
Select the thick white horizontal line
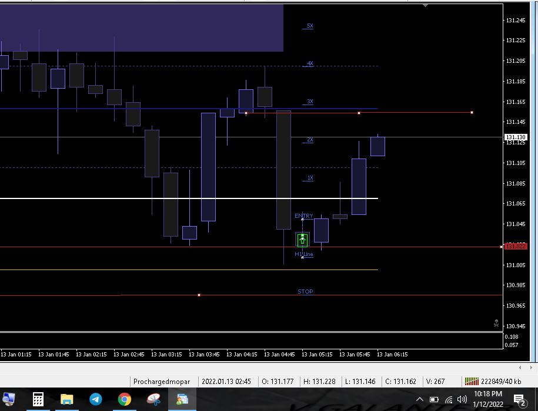[189, 198]
